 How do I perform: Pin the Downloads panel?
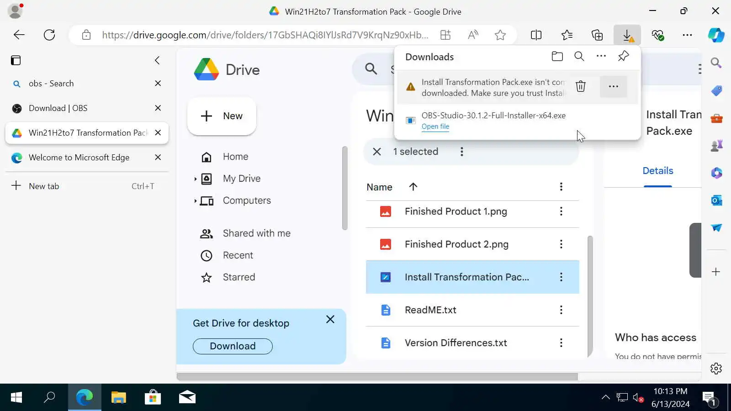(623, 56)
